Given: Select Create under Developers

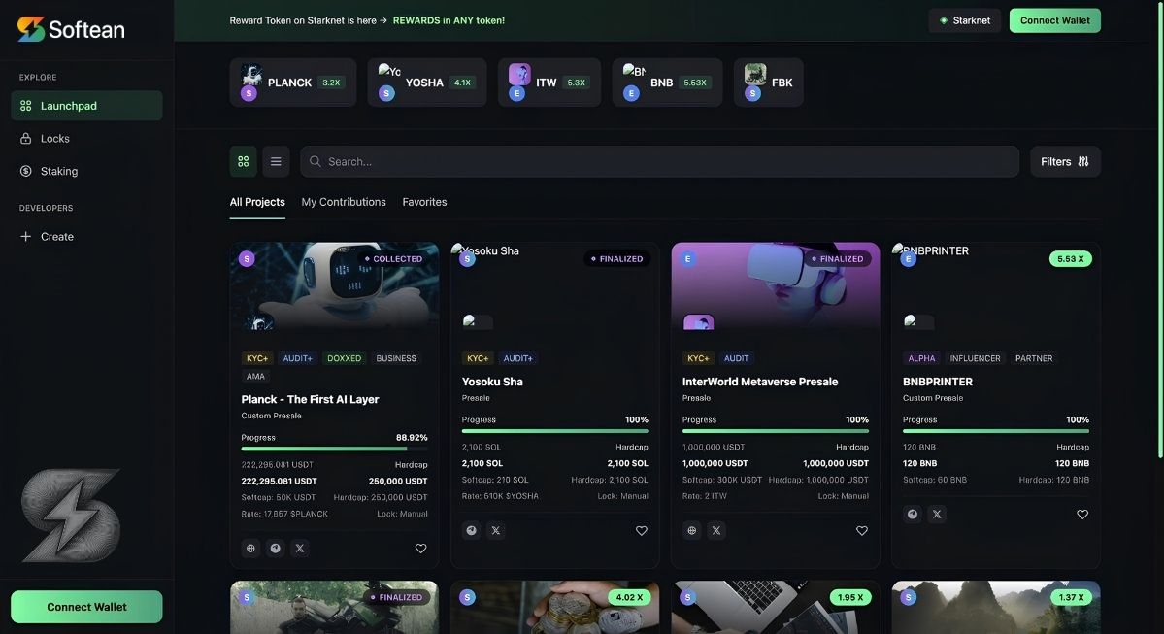Looking at the screenshot, I should coord(86,236).
